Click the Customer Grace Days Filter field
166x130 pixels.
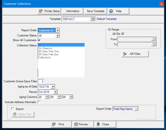(41, 81)
